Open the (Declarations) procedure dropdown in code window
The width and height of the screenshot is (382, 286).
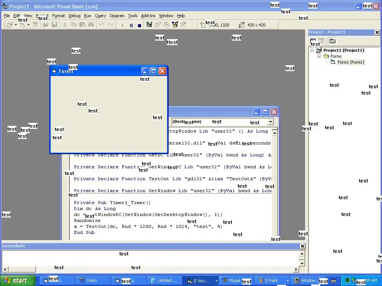click(x=270, y=122)
